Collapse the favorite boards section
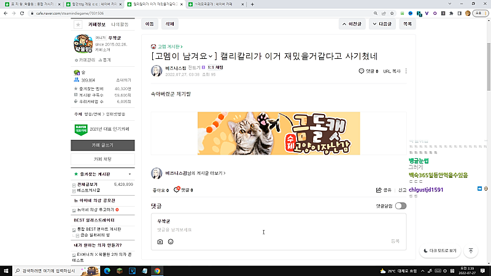The width and height of the screenshot is (491, 276). [130, 174]
